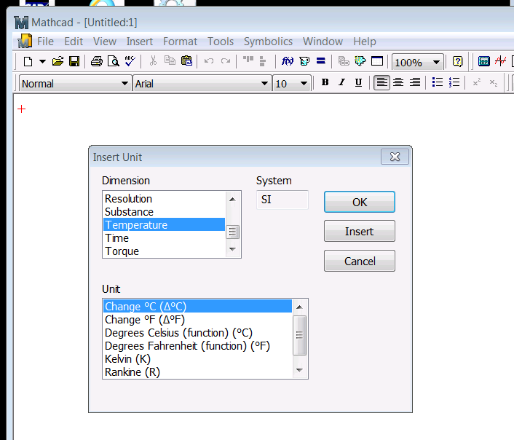
Task: Toggle Bold formatting
Action: click(x=325, y=82)
